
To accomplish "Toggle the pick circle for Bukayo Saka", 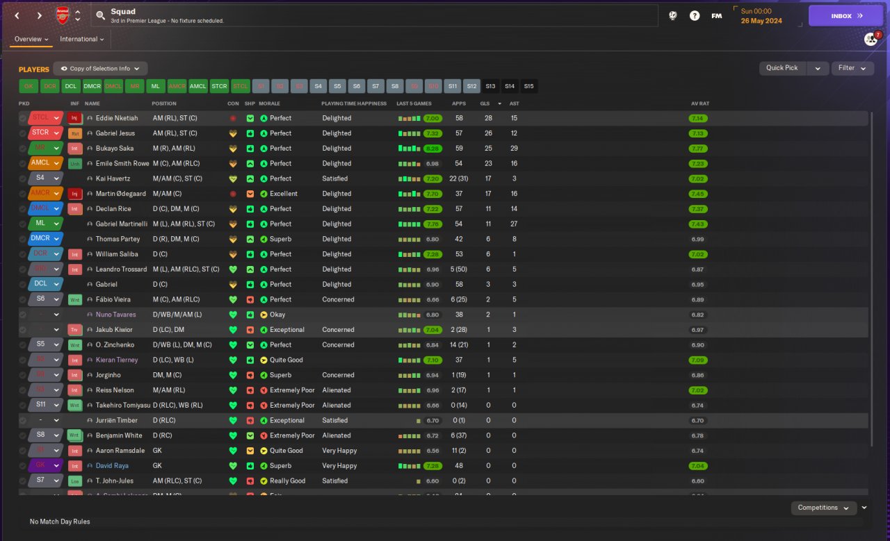I will click(x=22, y=149).
